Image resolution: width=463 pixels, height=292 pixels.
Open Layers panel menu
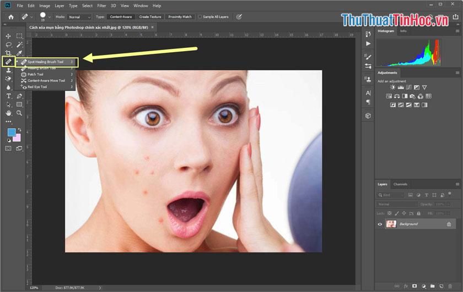[457, 184]
